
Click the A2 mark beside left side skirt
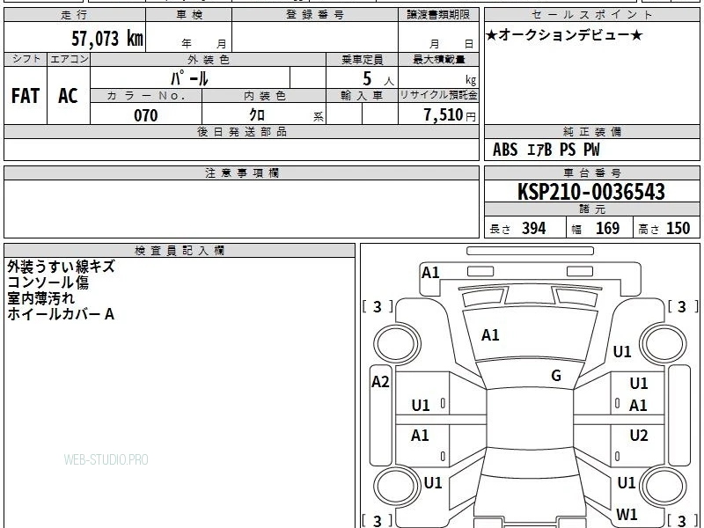380,382
